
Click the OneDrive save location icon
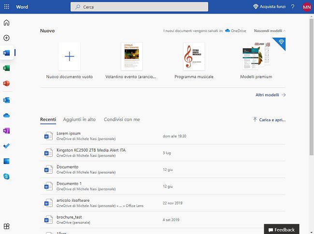[x=228, y=30]
